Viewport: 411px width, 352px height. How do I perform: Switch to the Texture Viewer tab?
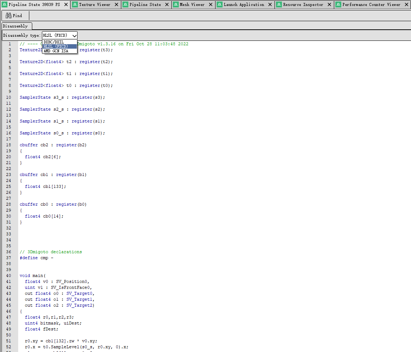coord(95,4)
